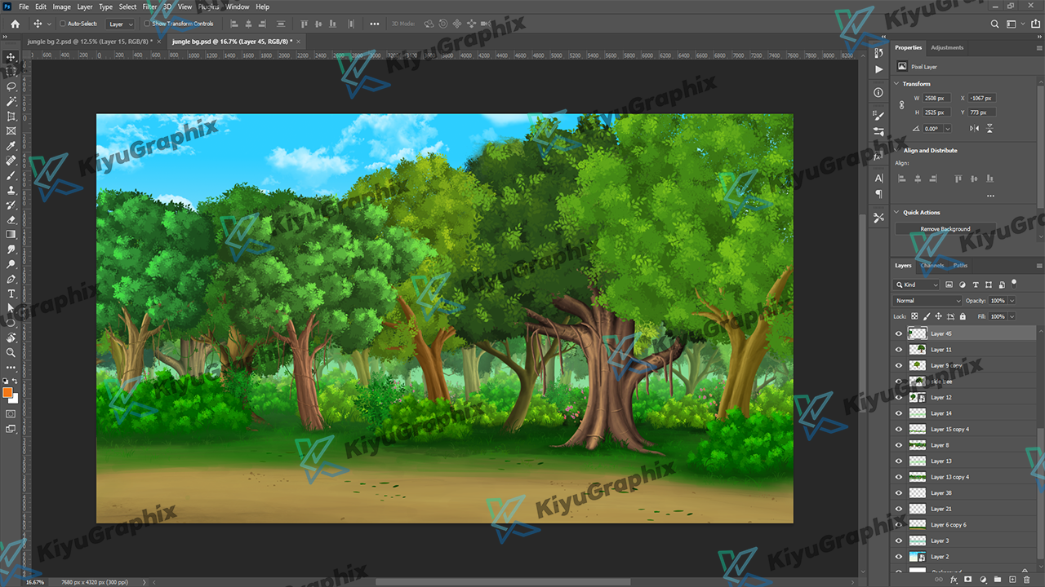
Task: Check Show Transform Controls option
Action: click(147, 24)
